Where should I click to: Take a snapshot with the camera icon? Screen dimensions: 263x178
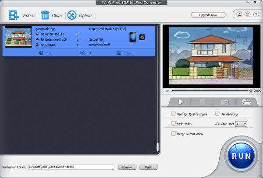(224, 102)
